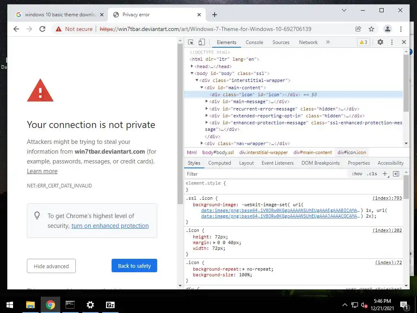Click the Hide advanced button

tap(51, 266)
